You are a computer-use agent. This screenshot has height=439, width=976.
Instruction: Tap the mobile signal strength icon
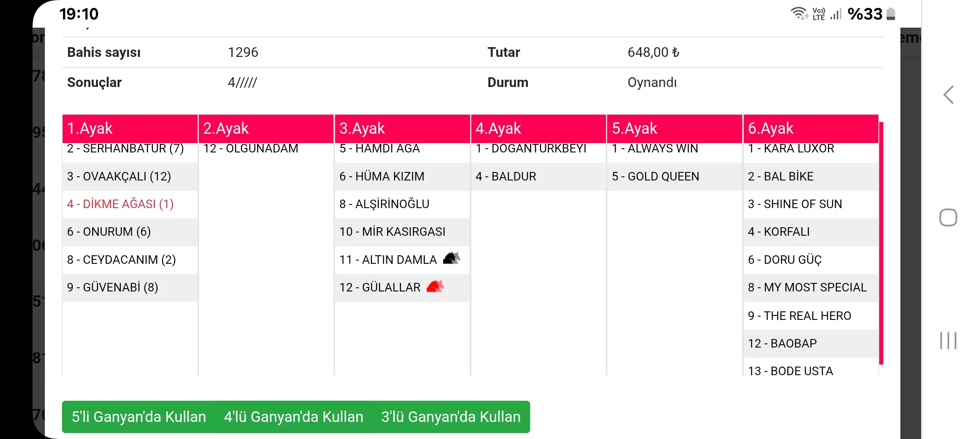836,14
